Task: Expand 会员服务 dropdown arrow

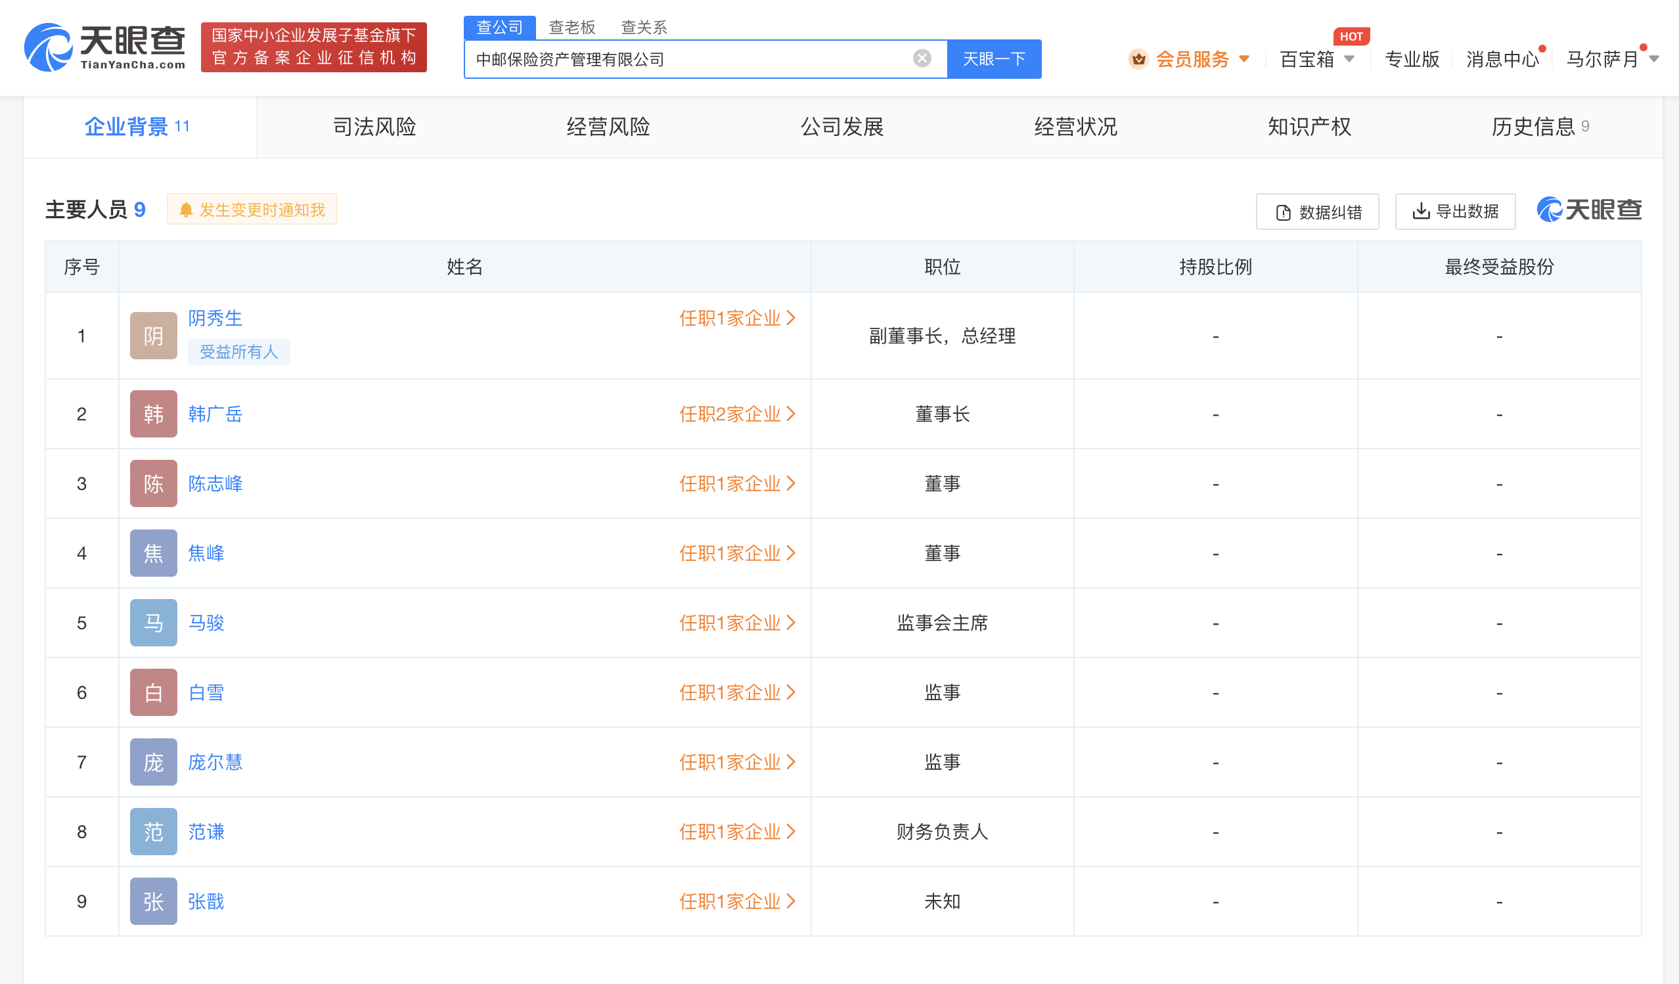Action: 1244,59
